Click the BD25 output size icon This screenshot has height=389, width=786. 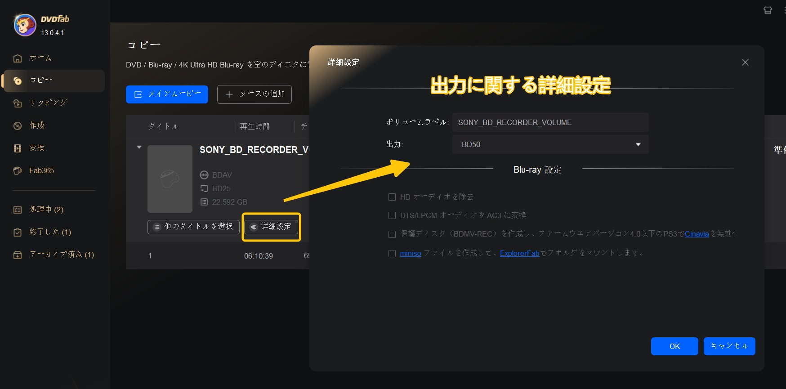(x=204, y=188)
